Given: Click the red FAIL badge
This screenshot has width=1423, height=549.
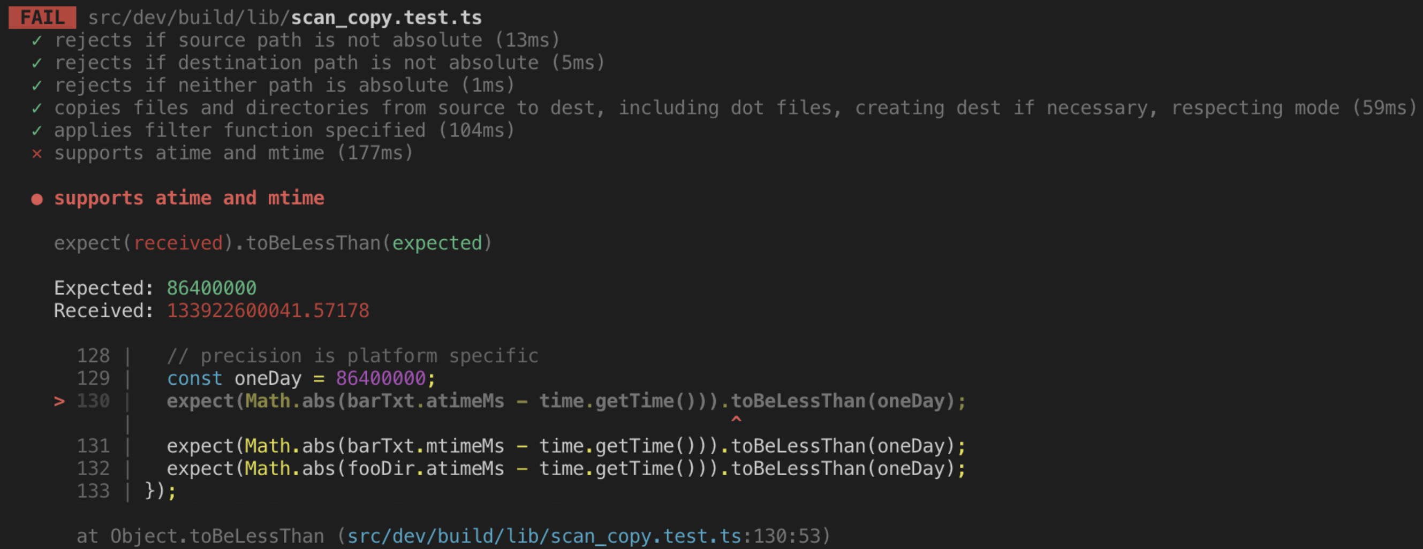Looking at the screenshot, I should (x=42, y=17).
